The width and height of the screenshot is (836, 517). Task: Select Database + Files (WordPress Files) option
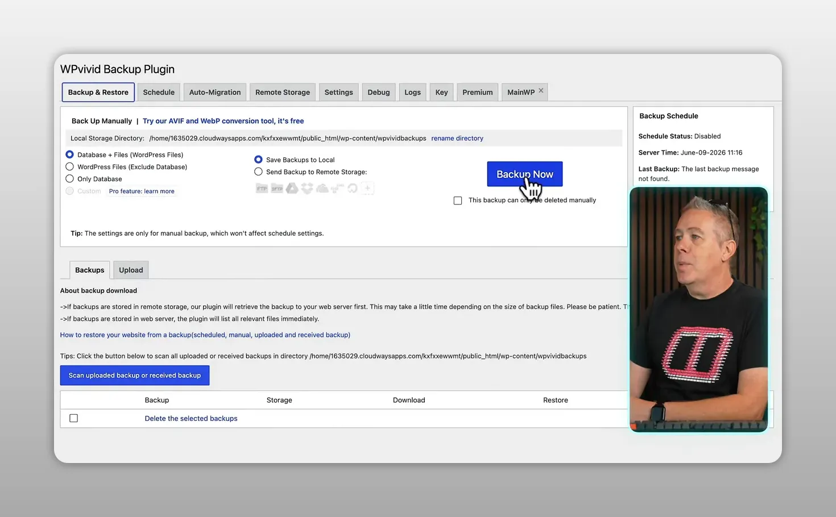tap(69, 155)
